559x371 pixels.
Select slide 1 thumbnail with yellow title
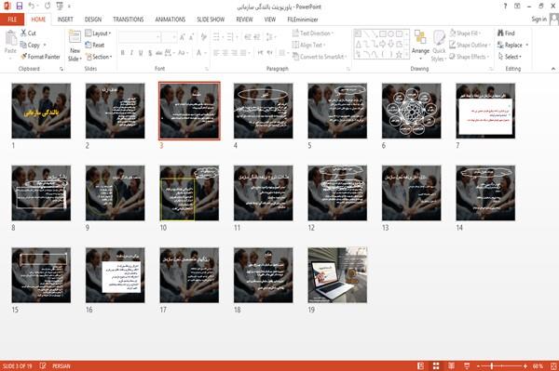pos(41,111)
